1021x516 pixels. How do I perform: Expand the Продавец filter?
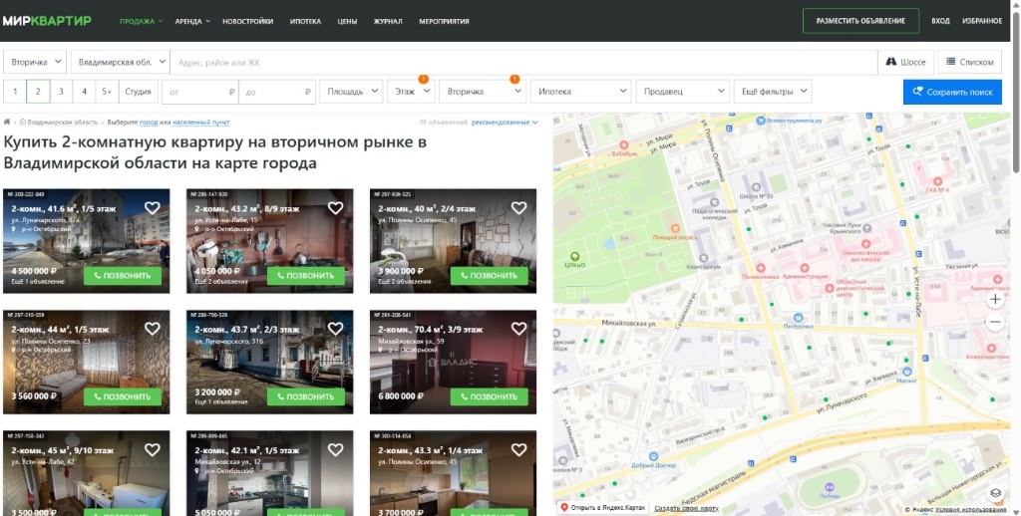pyautogui.click(x=682, y=92)
